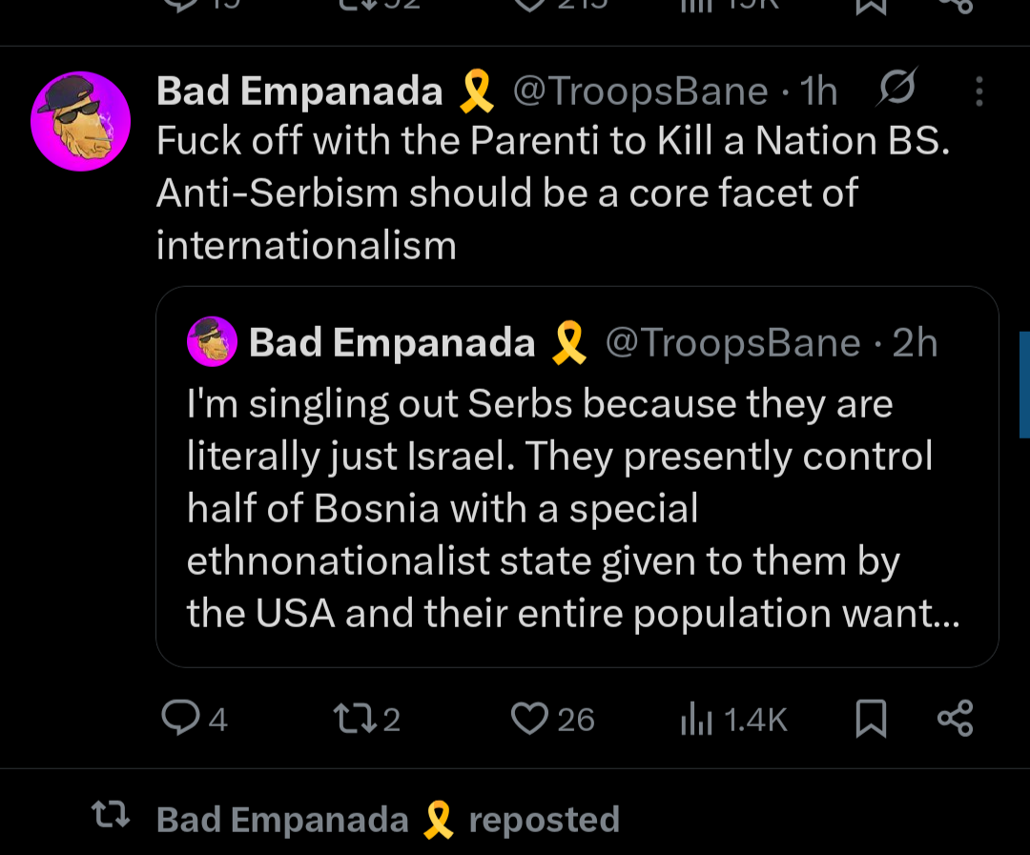The image size is (1030, 855).
Task: Open Bad Empanada's large profile avatar
Action: pyautogui.click(x=81, y=121)
